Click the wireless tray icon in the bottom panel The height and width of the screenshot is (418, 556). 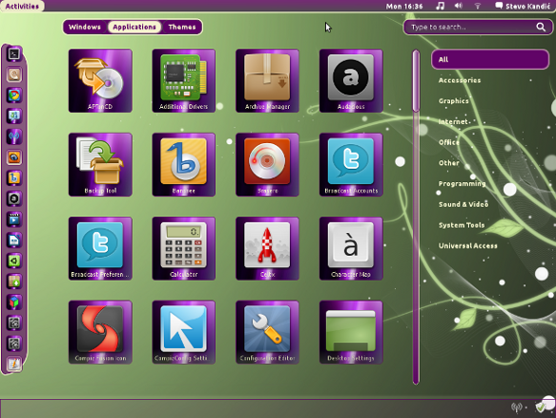pos(517,408)
